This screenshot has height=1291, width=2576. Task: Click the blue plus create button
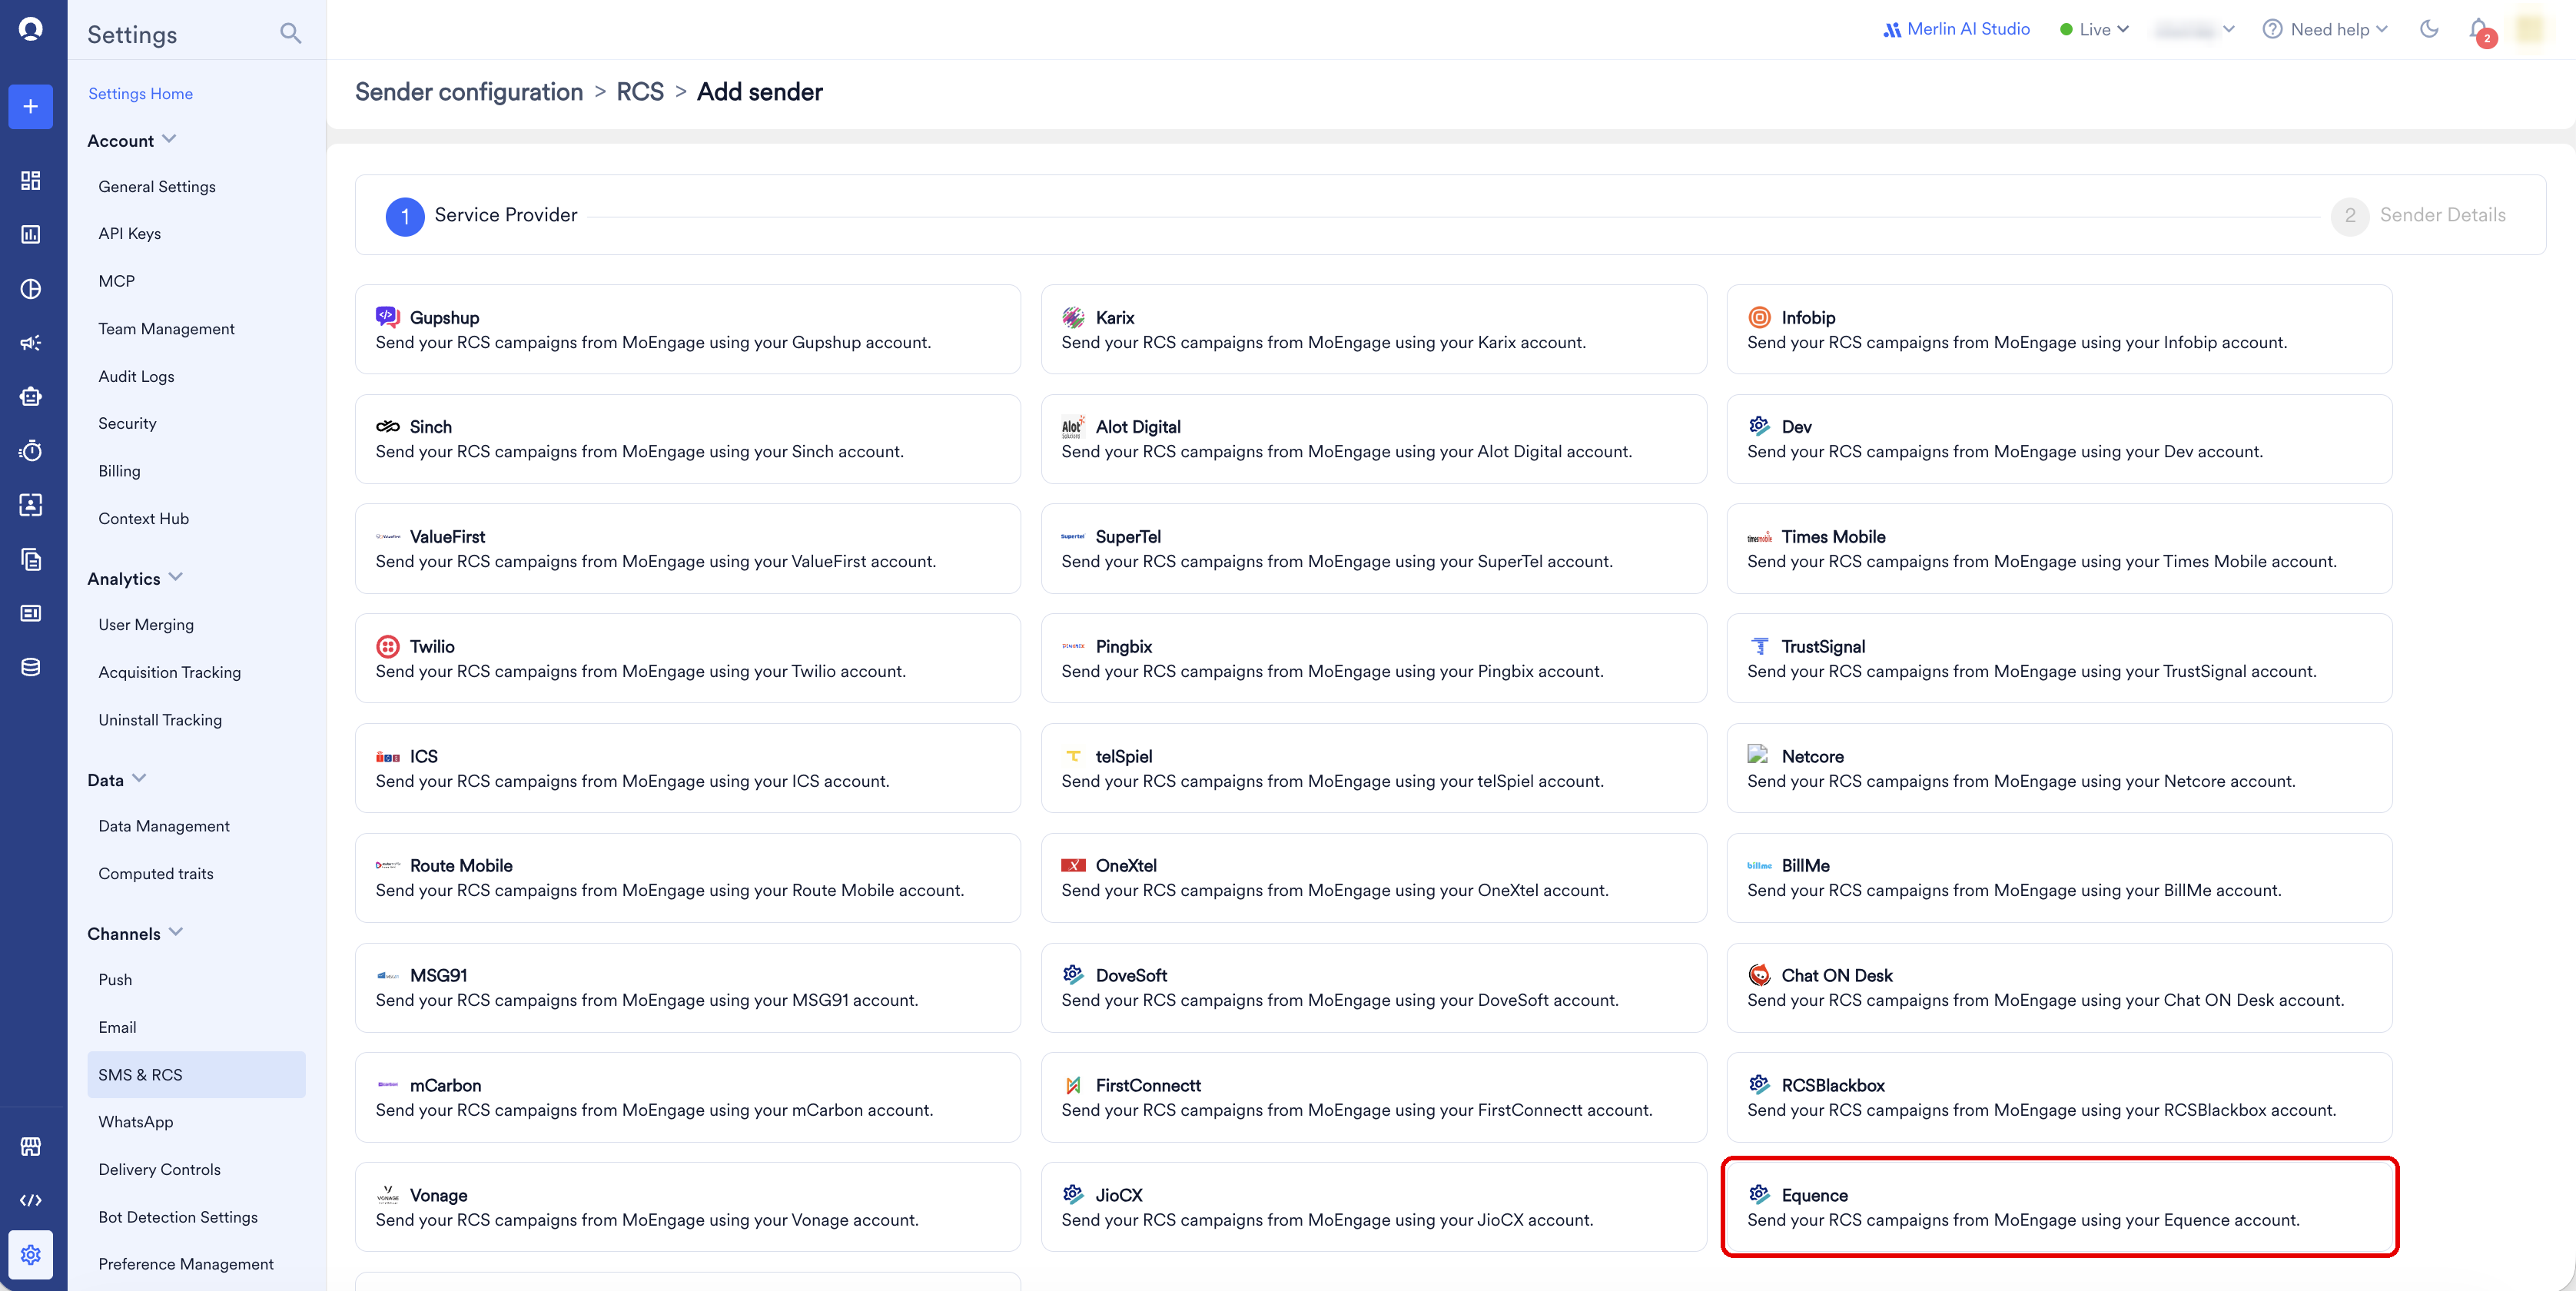point(31,106)
